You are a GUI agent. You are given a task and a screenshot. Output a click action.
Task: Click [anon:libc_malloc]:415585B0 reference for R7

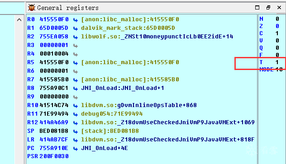point(130,80)
